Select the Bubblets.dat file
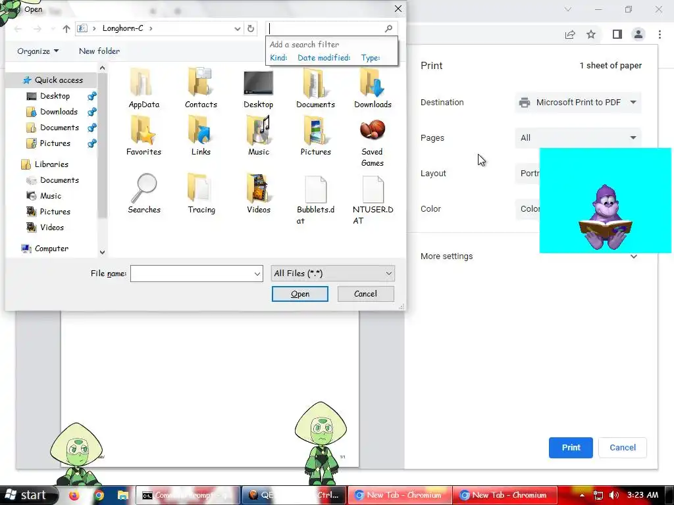674x505 pixels. pyautogui.click(x=315, y=200)
